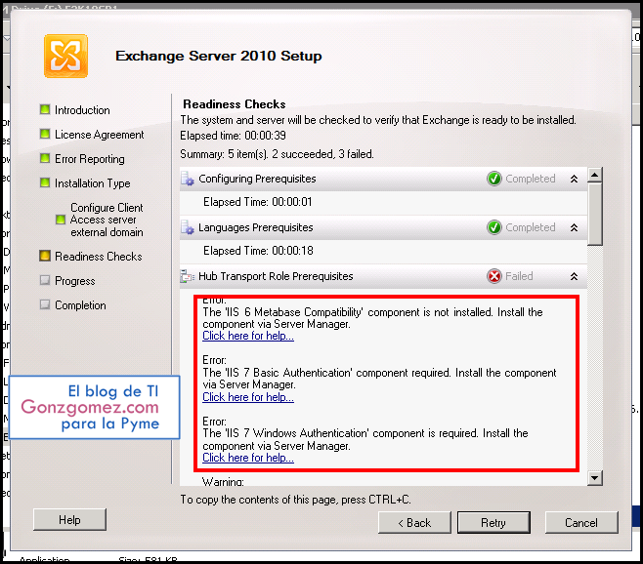Click the Exchange Server 2010 logo icon
The width and height of the screenshot is (643, 564).
[65, 57]
